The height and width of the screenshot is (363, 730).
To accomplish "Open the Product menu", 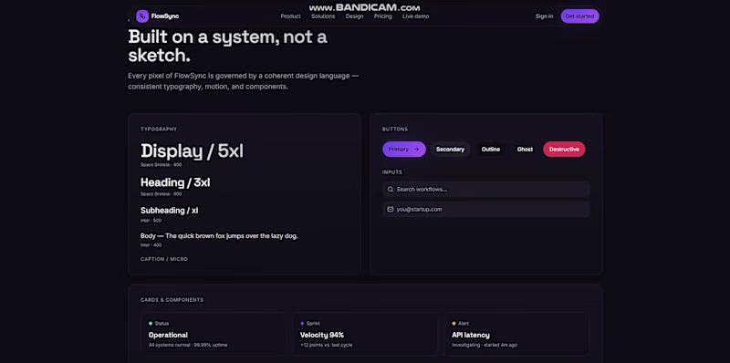I will tap(290, 16).
